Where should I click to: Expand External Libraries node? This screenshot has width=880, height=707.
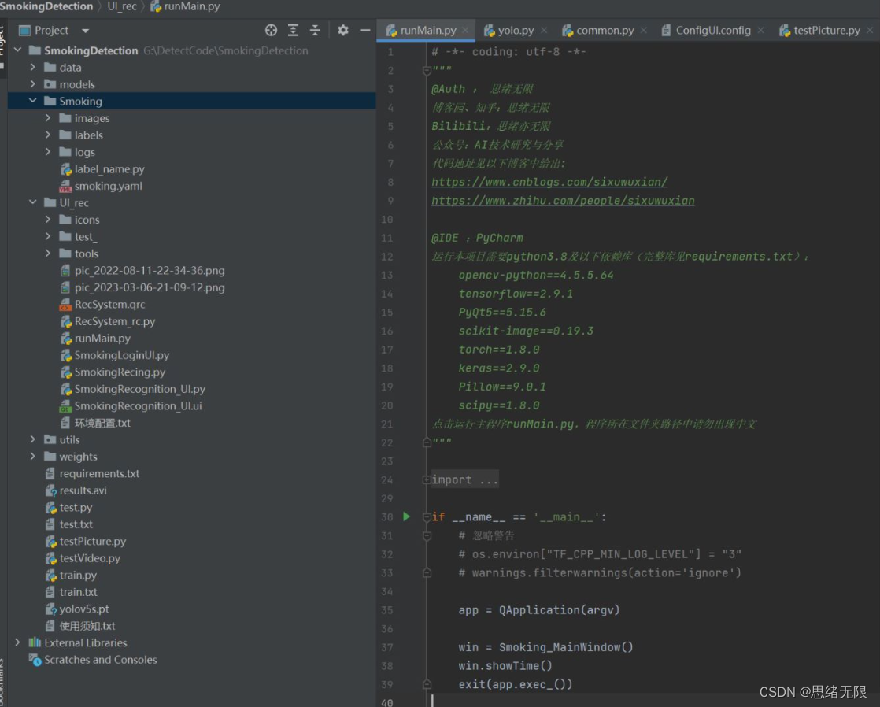(x=17, y=642)
